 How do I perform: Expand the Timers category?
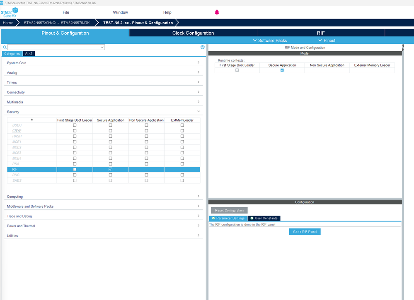[x=104, y=82]
